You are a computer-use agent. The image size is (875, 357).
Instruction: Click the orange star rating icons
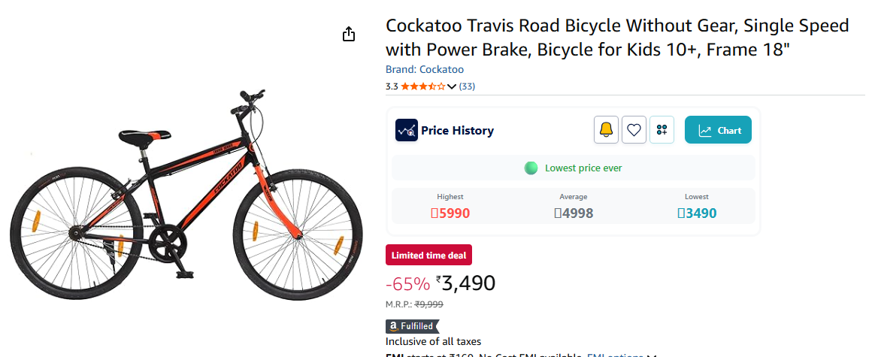pyautogui.click(x=422, y=86)
